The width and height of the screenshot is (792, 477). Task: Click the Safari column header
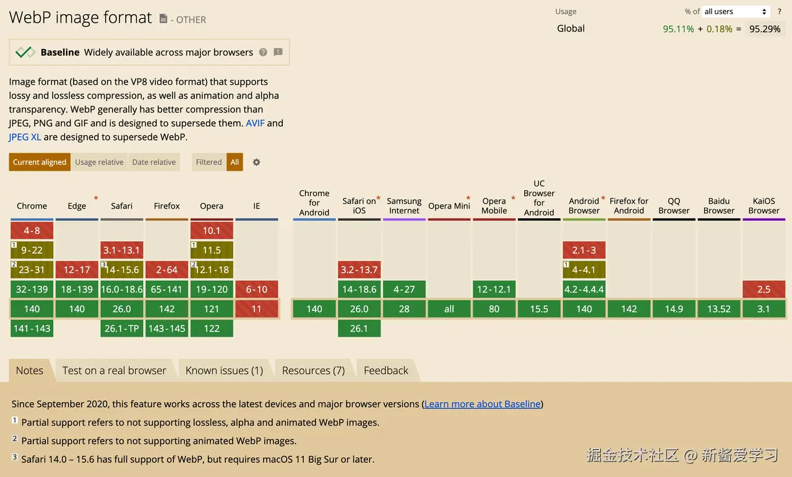(x=122, y=206)
